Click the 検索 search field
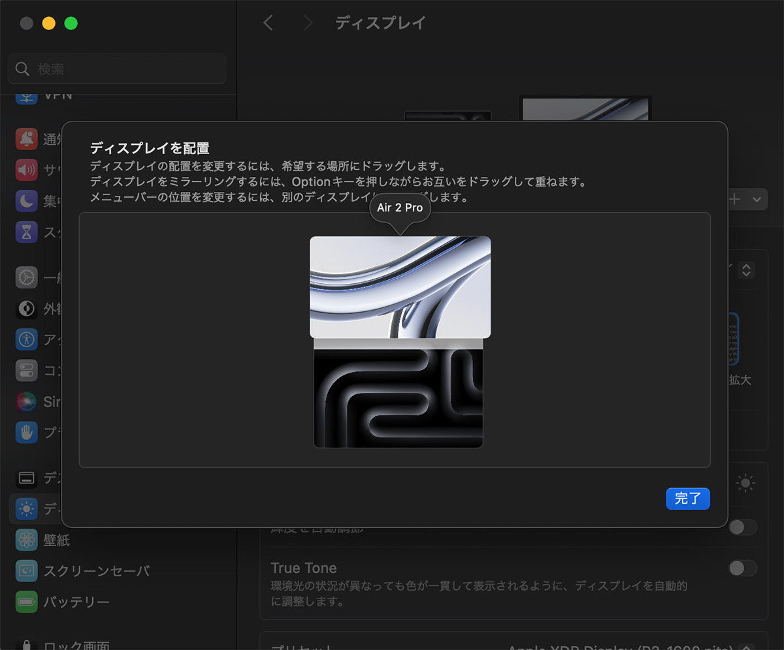This screenshot has width=784, height=650. 118,69
